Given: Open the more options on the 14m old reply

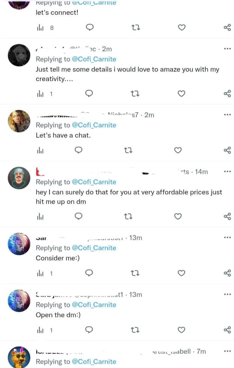Looking at the screenshot, I should point(227,171).
